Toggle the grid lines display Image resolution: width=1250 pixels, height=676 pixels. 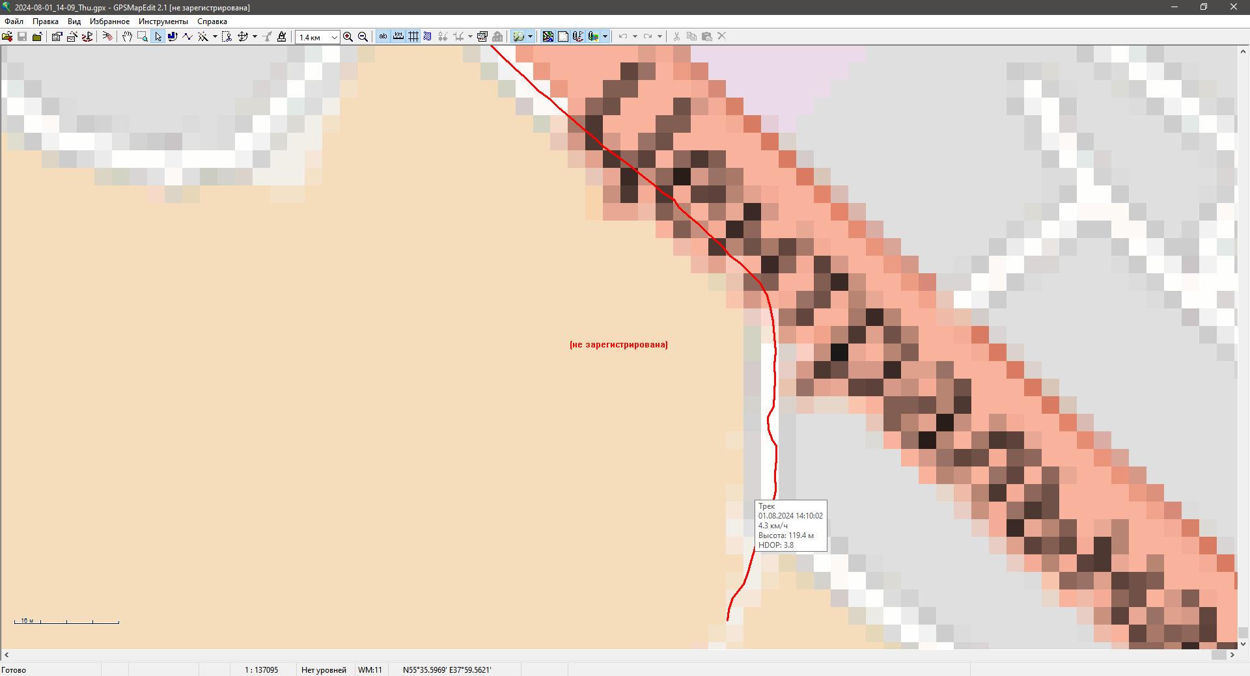click(x=413, y=36)
